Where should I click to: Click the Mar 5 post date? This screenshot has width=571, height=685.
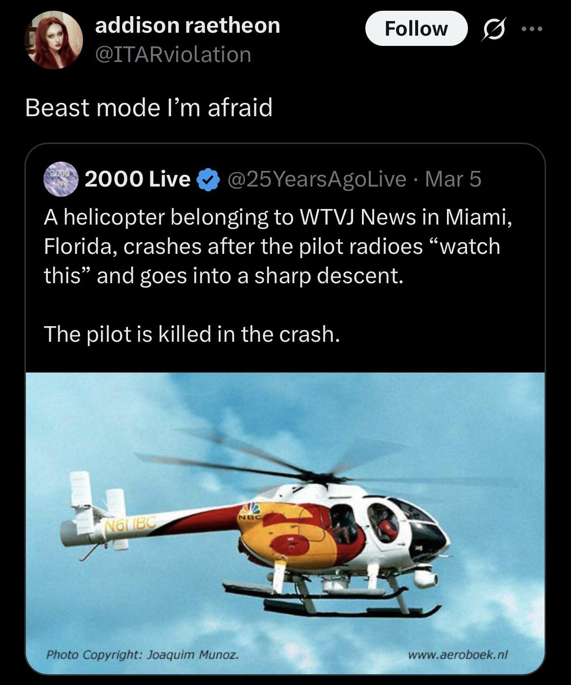coord(453,179)
